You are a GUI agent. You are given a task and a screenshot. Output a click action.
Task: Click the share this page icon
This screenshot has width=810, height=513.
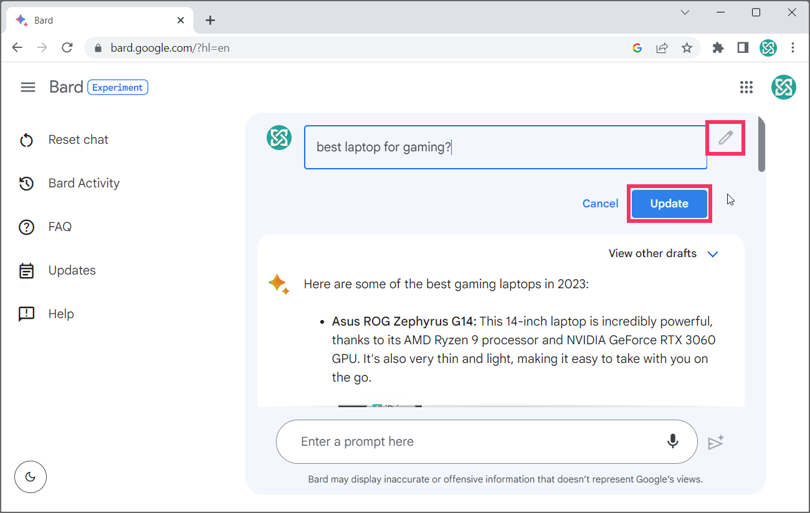[662, 48]
